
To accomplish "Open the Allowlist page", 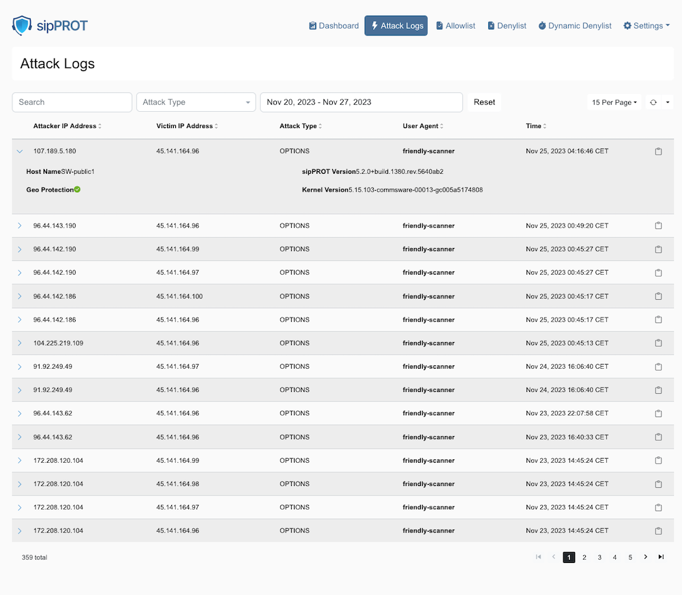I will pos(455,26).
